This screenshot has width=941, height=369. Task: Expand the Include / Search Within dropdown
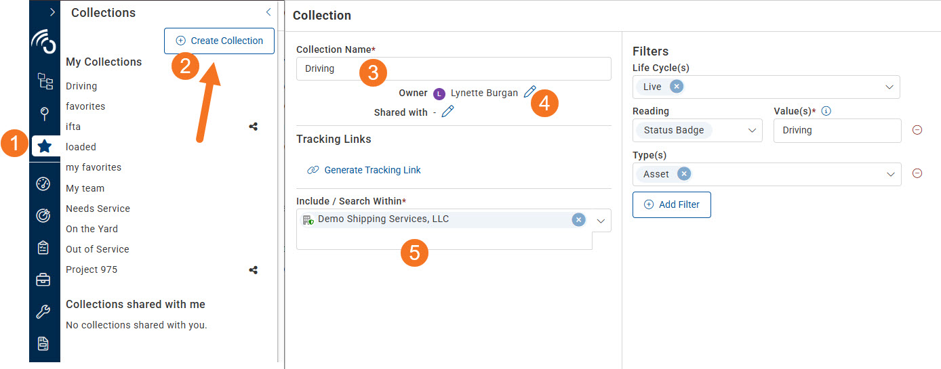601,221
